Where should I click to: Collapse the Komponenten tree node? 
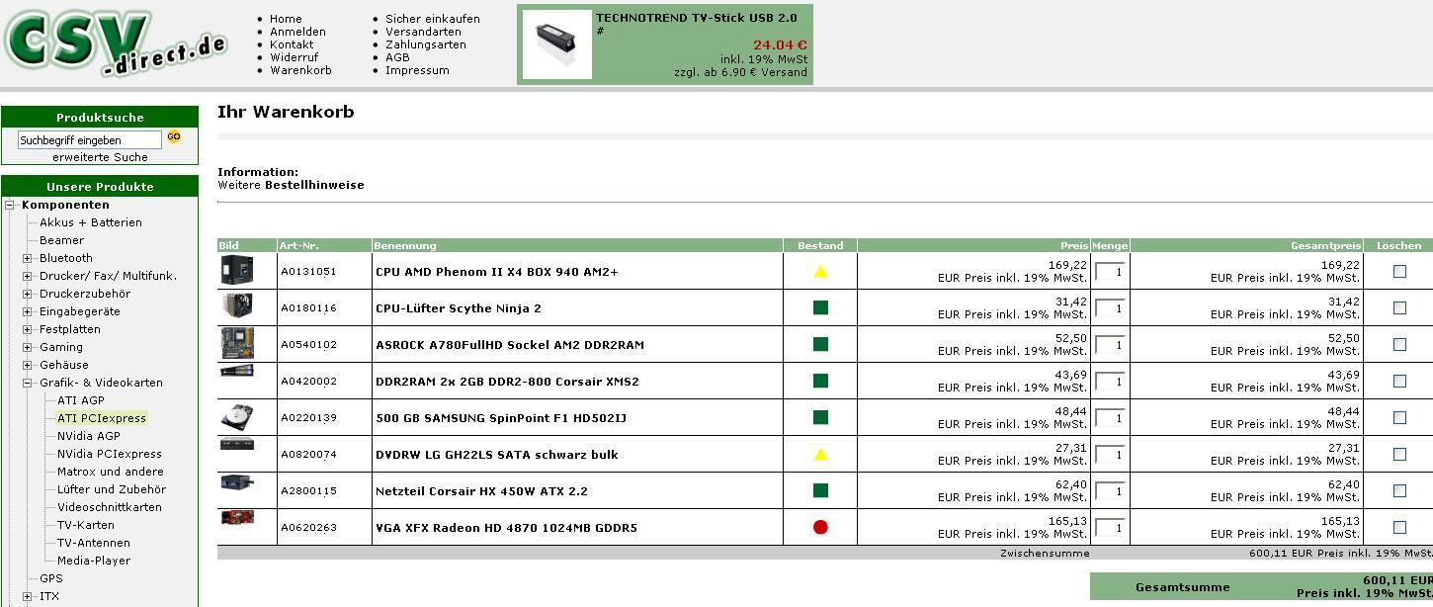coord(10,205)
